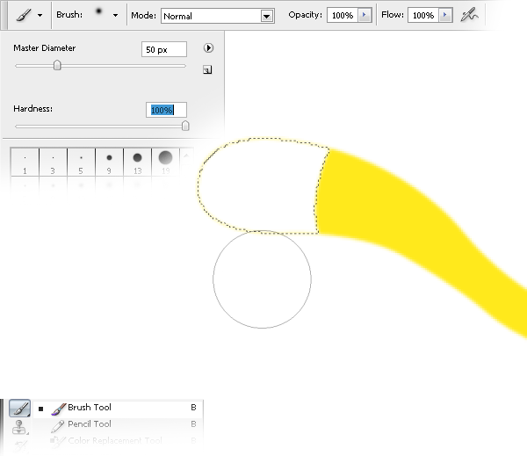527x456 pixels.
Task: Click the create new brush preset icon
Action: click(207, 70)
